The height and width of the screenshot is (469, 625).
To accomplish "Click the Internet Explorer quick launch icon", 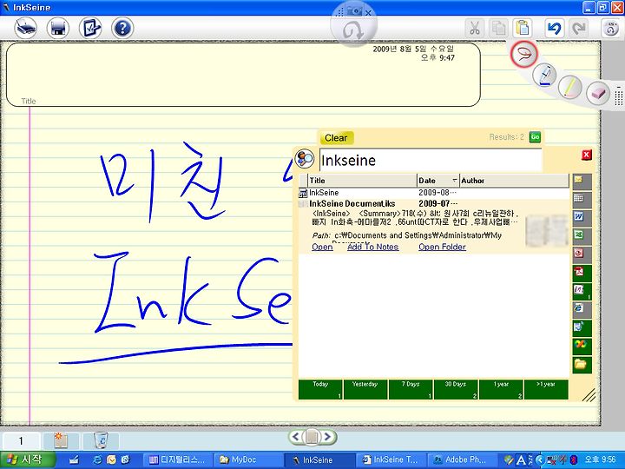I will pyautogui.click(x=97, y=459).
